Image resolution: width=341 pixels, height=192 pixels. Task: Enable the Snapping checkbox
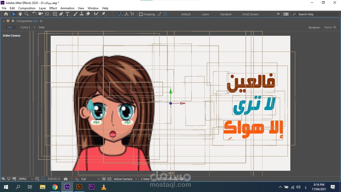(141, 14)
